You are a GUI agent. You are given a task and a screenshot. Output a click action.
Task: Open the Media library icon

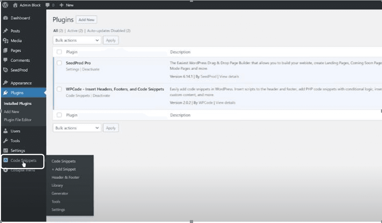pos(5,41)
